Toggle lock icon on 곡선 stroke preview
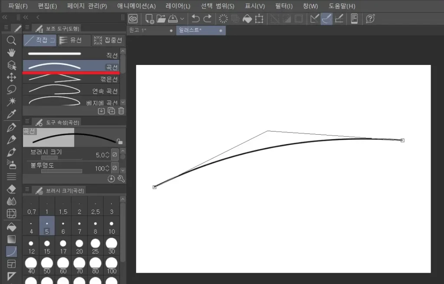 click(120, 141)
